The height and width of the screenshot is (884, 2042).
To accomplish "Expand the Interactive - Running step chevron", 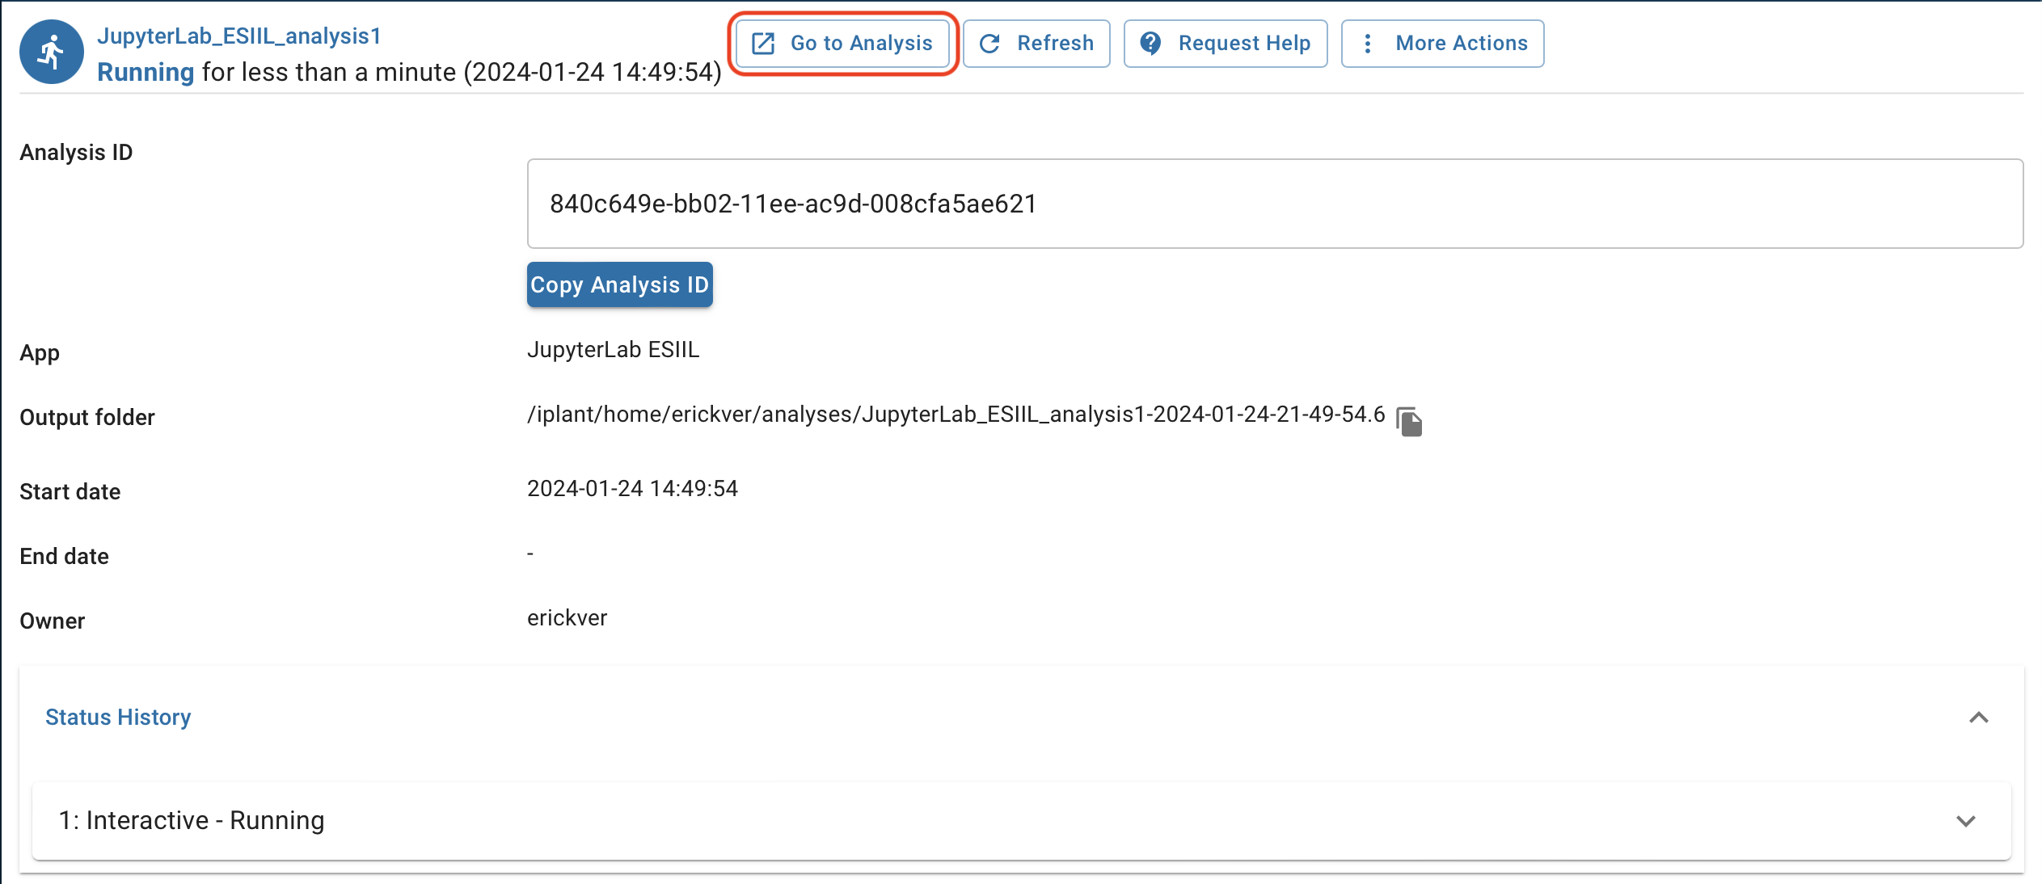I will (1965, 821).
